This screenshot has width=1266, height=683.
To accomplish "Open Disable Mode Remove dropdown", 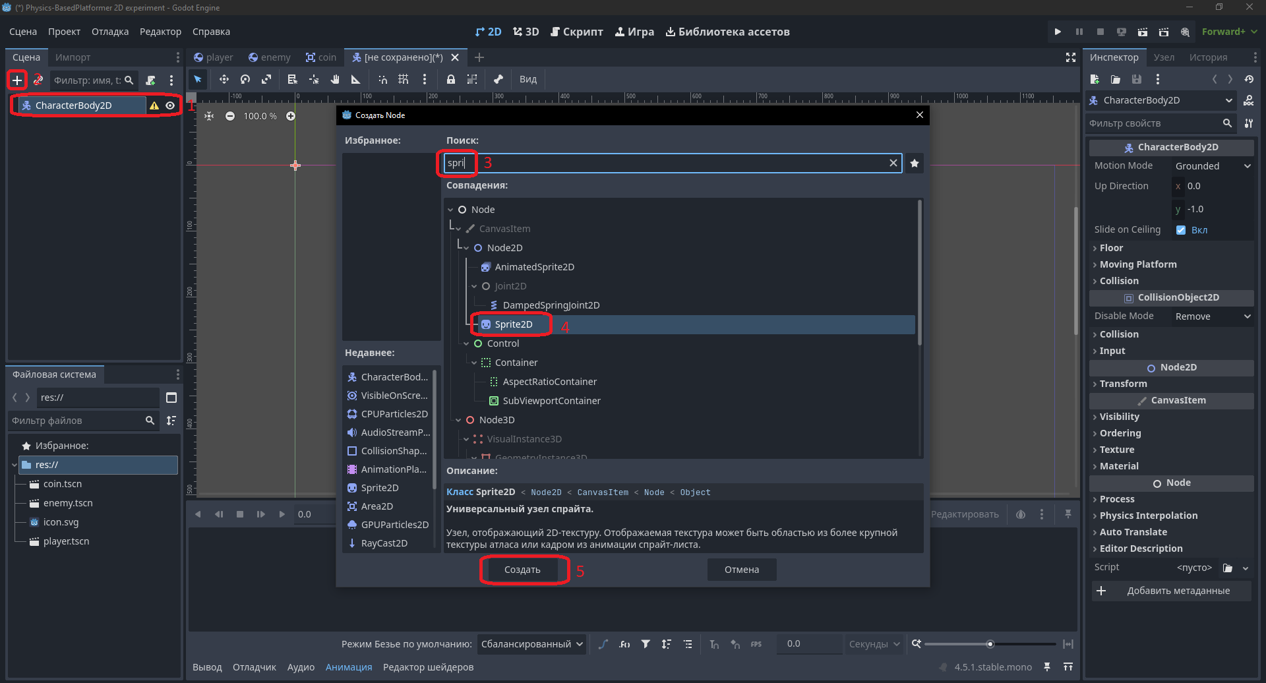I will click(1213, 316).
